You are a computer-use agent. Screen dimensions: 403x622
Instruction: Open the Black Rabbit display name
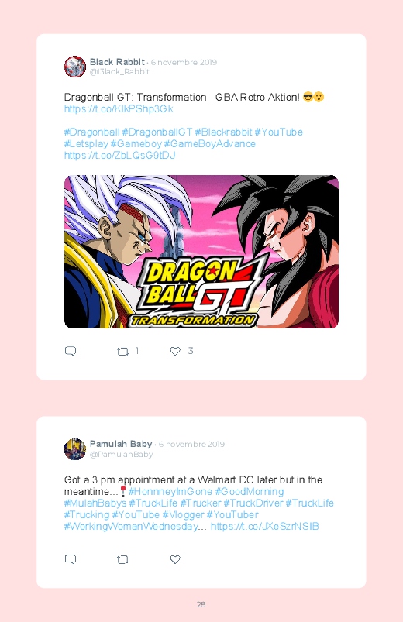tap(117, 62)
